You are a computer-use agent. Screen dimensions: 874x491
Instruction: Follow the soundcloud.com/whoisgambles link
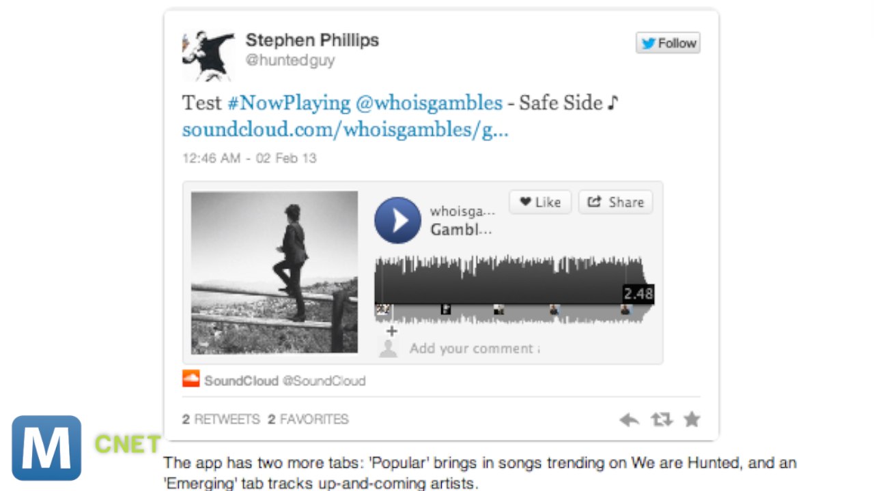[346, 130]
